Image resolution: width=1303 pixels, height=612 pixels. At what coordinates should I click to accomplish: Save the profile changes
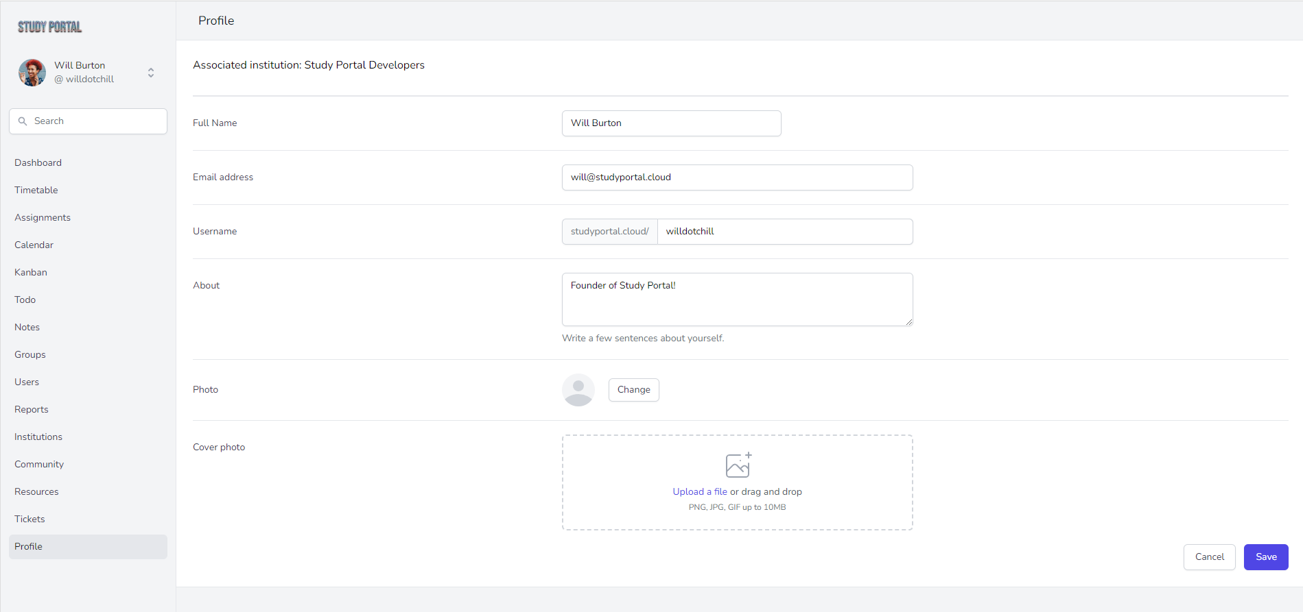click(1266, 557)
